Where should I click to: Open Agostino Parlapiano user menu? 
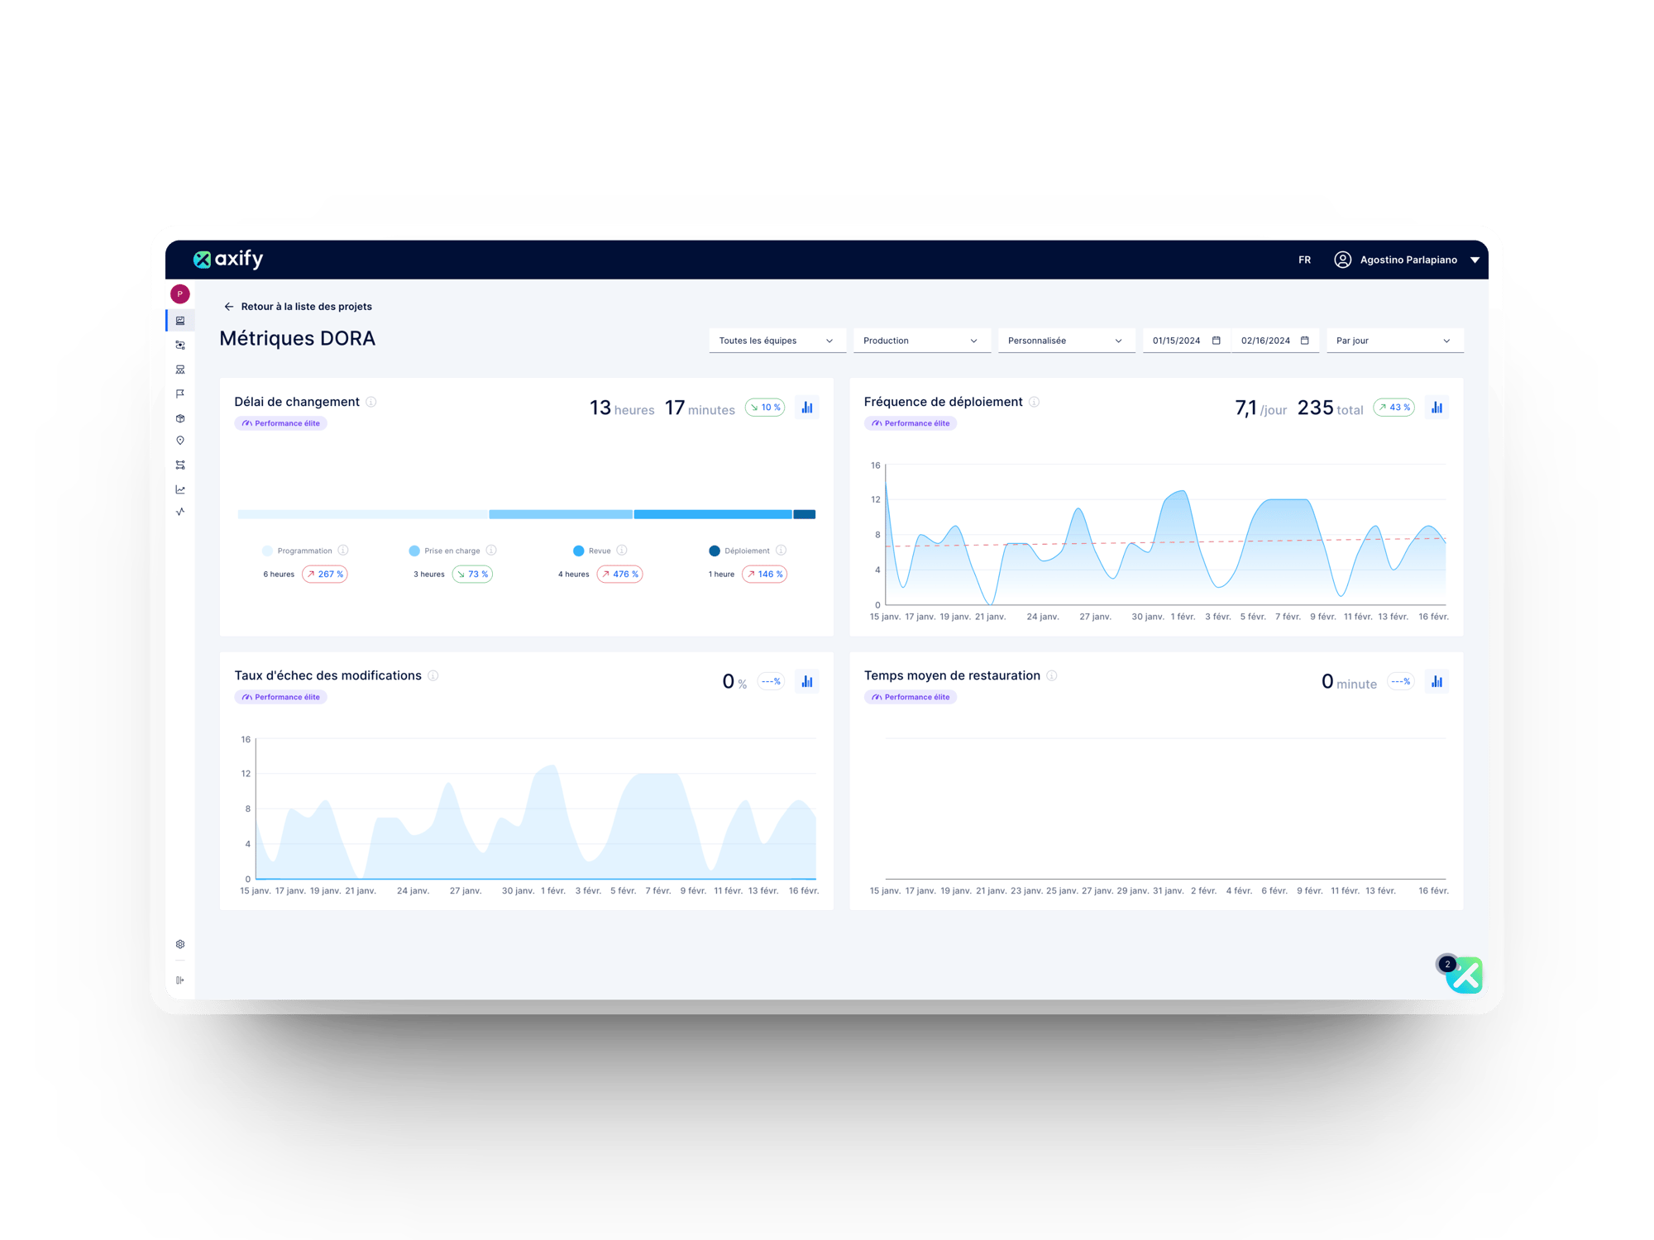pos(1408,260)
